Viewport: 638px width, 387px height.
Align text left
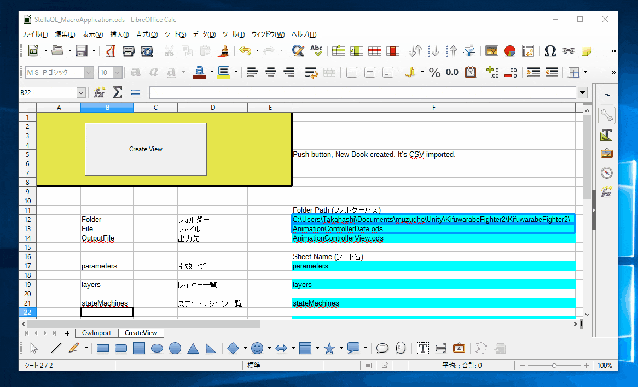pos(253,72)
